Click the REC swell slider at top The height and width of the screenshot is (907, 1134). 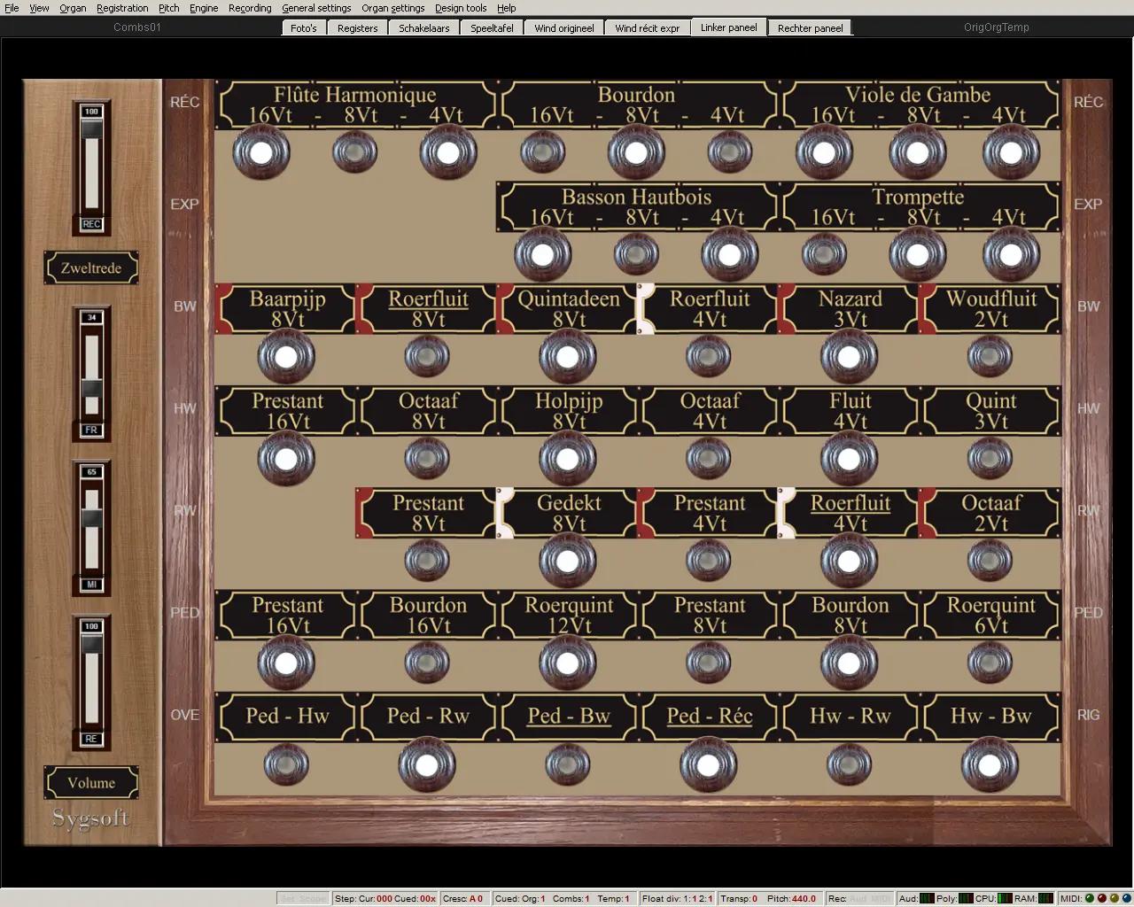pos(91,167)
